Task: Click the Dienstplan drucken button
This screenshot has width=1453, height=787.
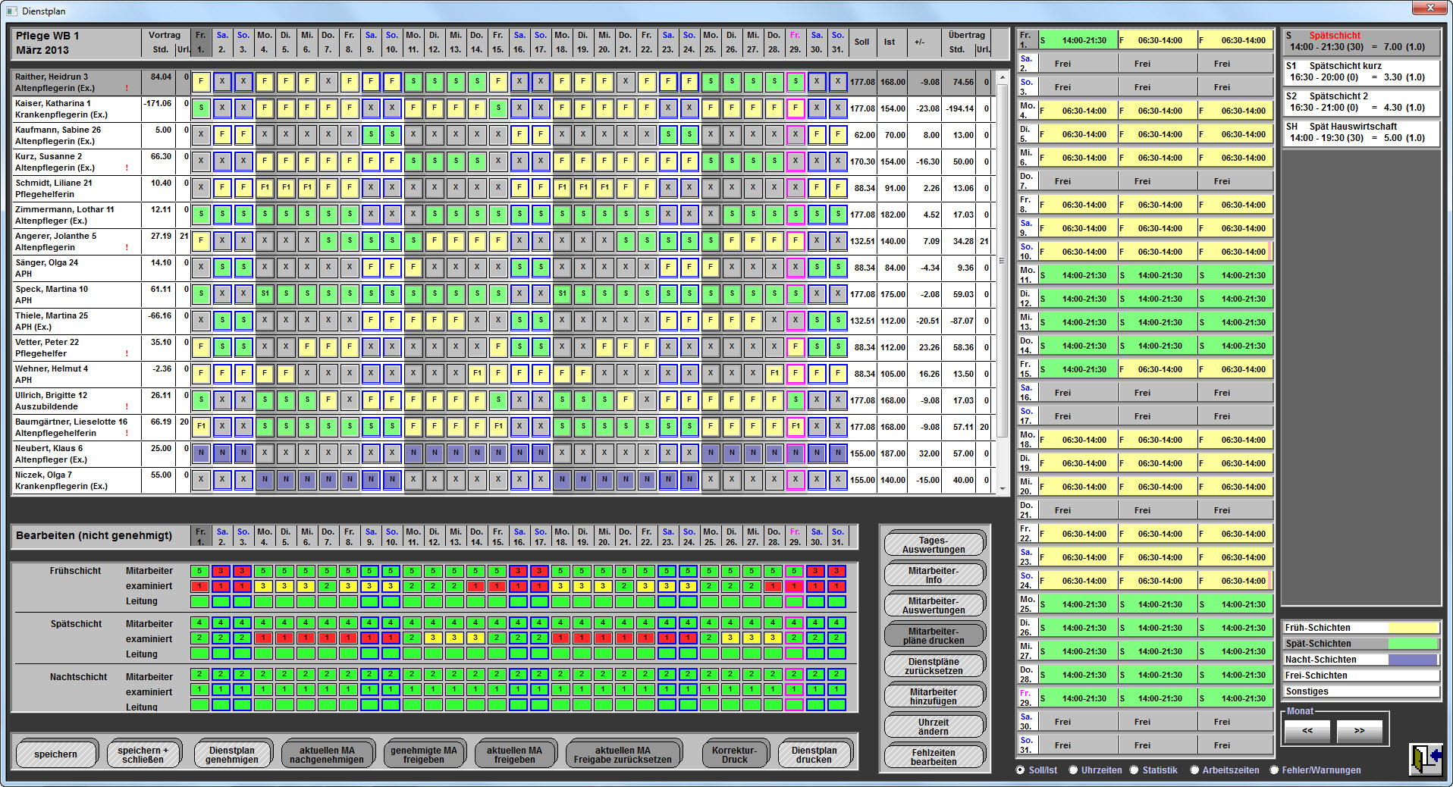Action: [814, 754]
